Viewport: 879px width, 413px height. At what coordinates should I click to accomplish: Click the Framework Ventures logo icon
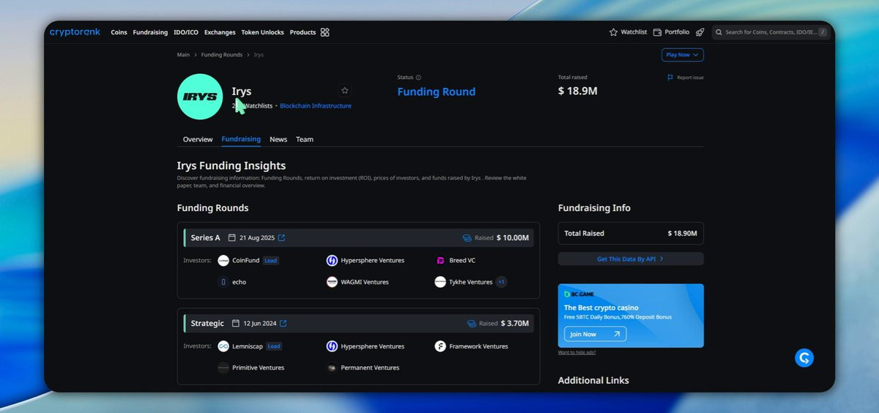440,346
